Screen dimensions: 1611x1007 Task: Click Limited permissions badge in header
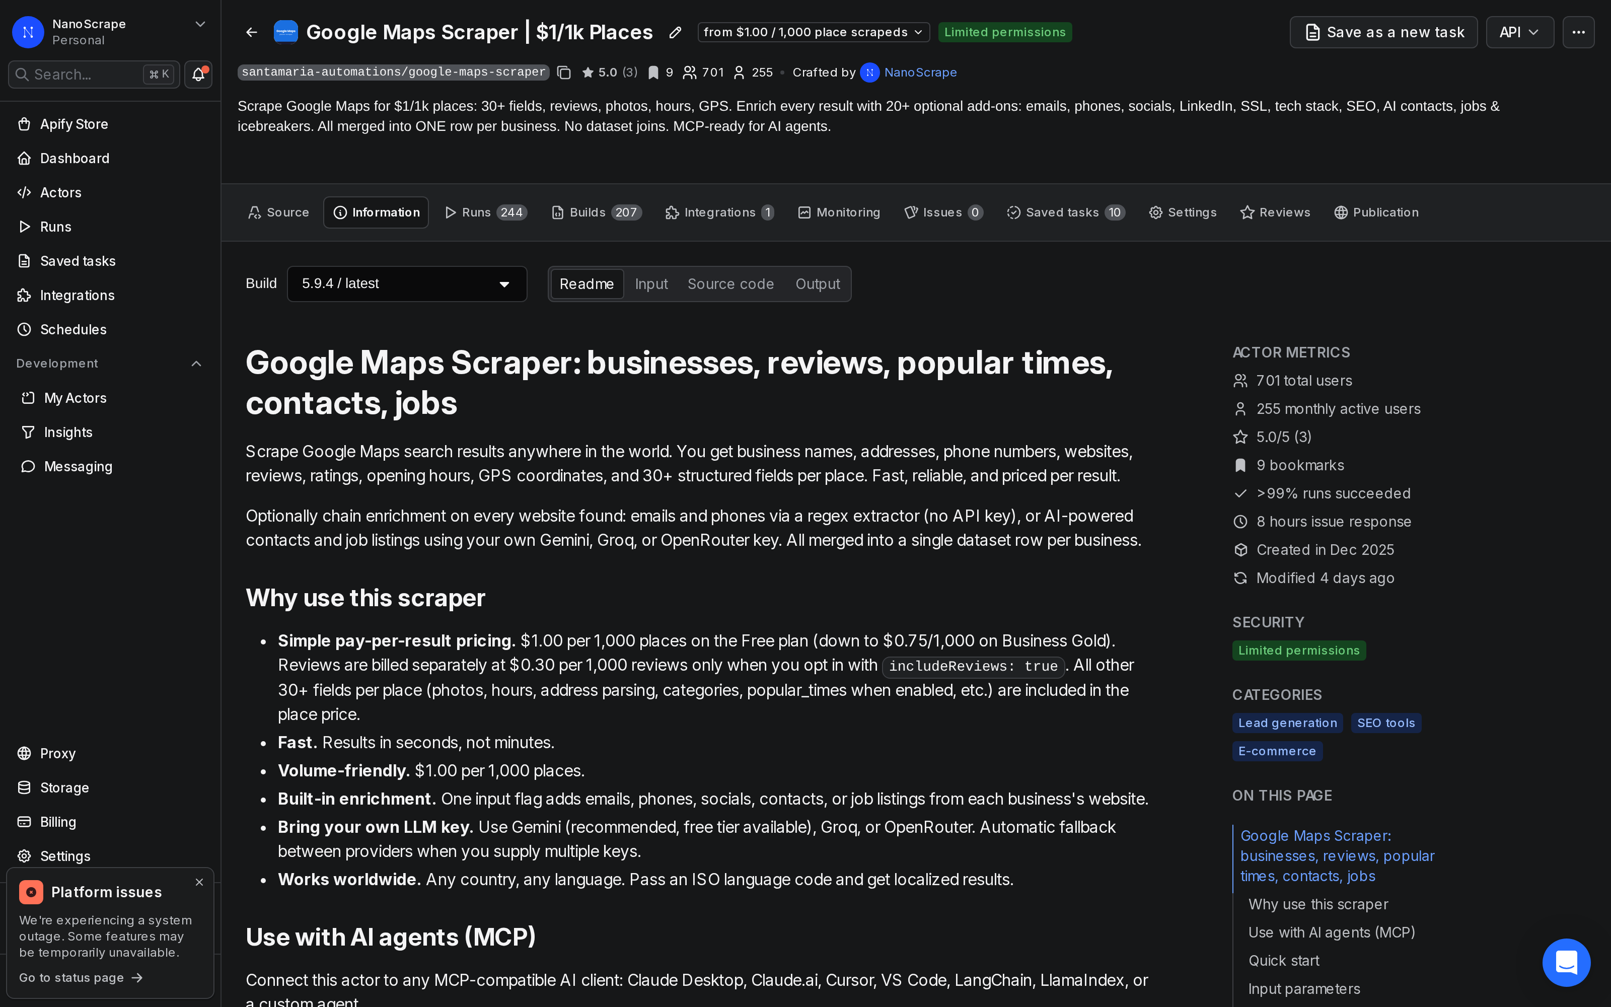tap(1004, 32)
